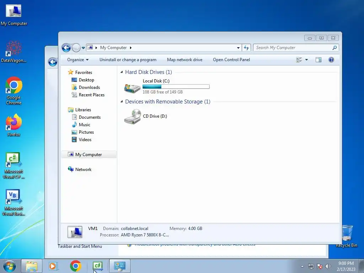Open the Recycle Bin
Image resolution: width=364 pixels, height=273 pixels.
coord(347,236)
